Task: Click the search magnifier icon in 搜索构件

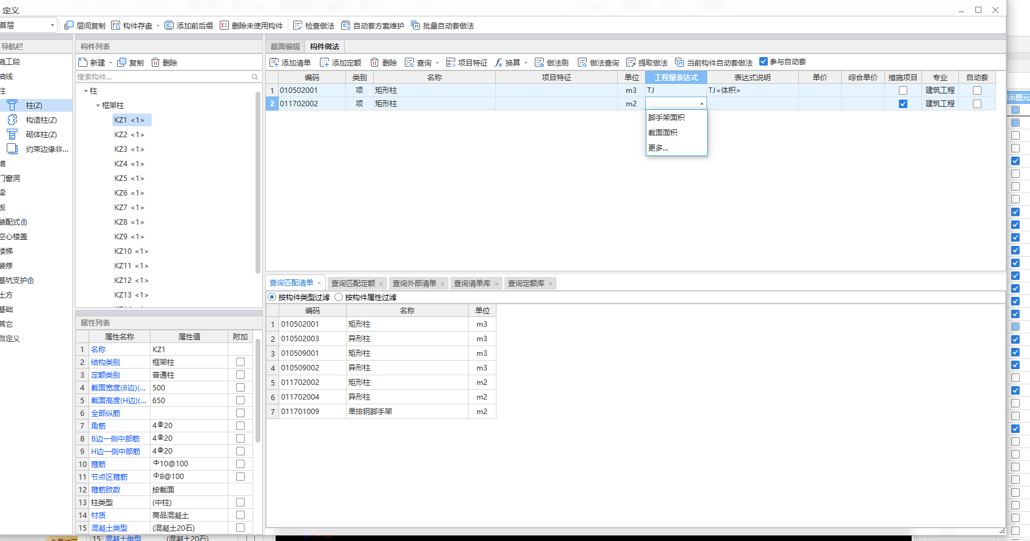Action: coord(255,77)
